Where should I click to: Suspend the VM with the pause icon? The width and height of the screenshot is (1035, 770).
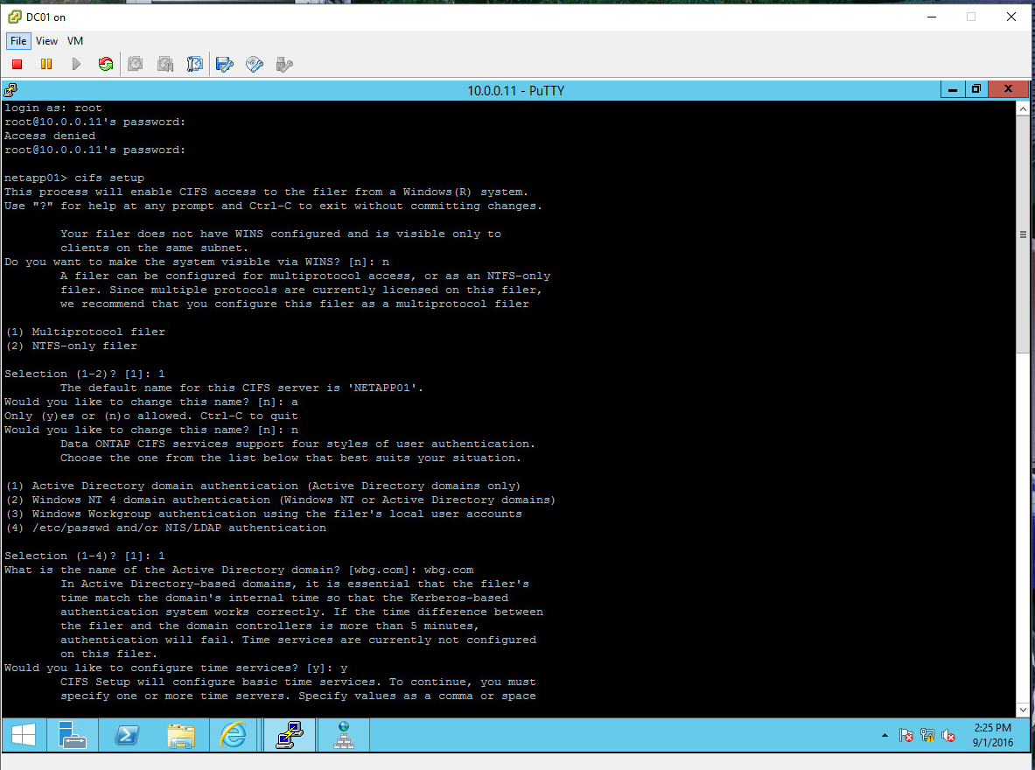click(46, 64)
